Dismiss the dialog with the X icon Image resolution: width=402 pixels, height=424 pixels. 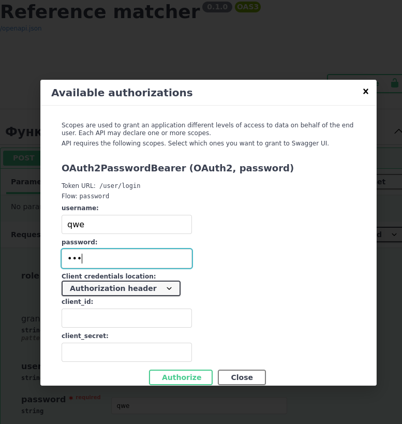[x=366, y=92]
